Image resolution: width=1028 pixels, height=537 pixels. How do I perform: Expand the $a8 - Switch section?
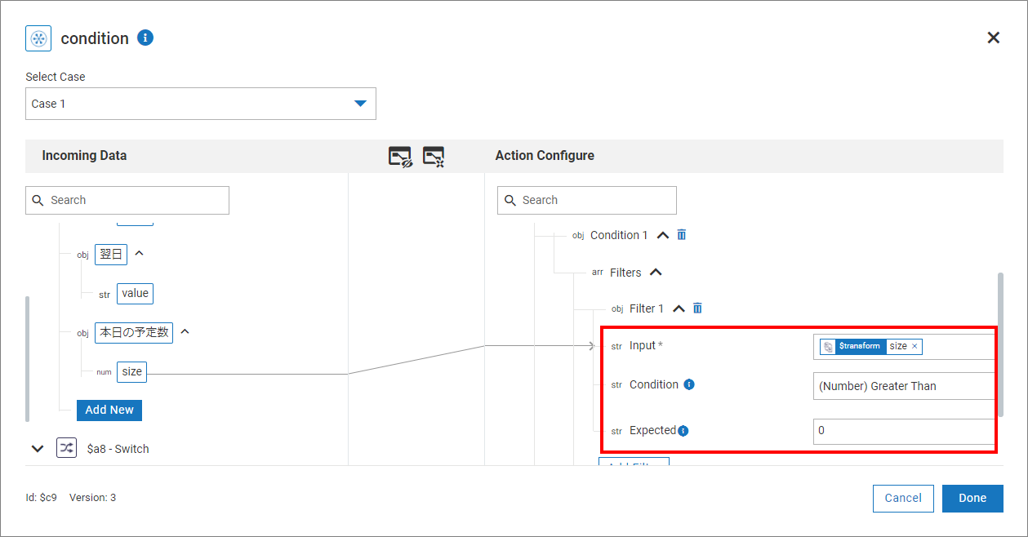pyautogui.click(x=37, y=448)
